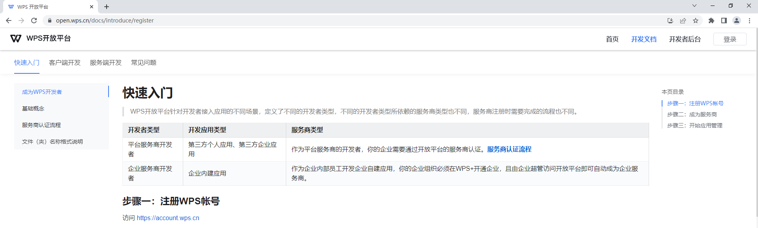Minimize the browser window
Image resolution: width=758 pixels, height=228 pixels.
click(x=713, y=6)
